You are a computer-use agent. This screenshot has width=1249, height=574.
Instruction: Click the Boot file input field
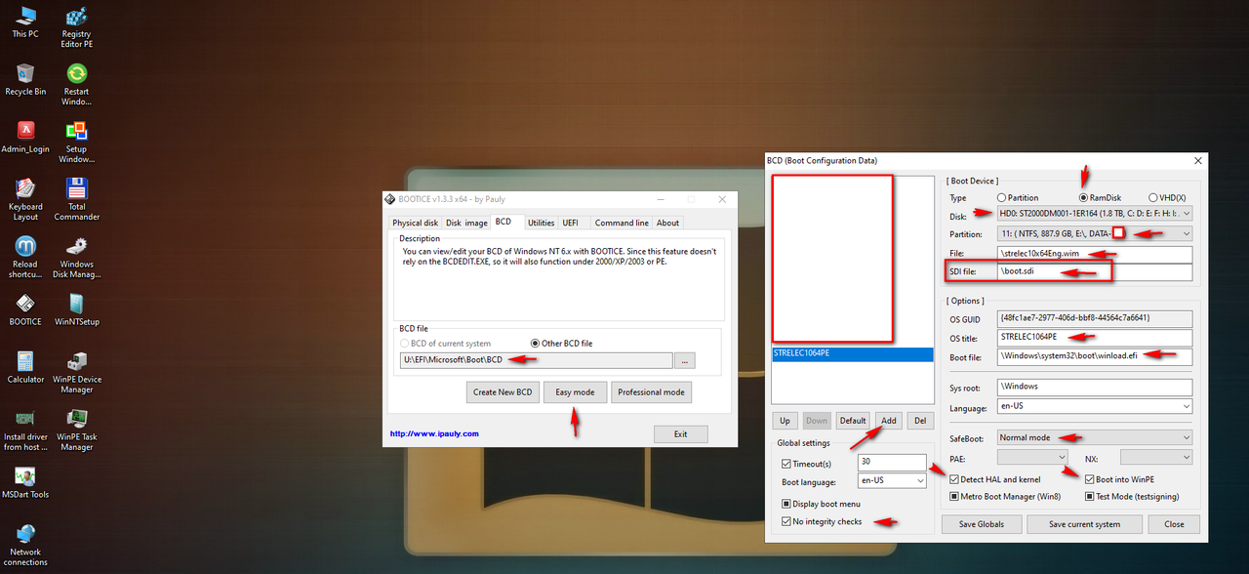[x=1094, y=356]
